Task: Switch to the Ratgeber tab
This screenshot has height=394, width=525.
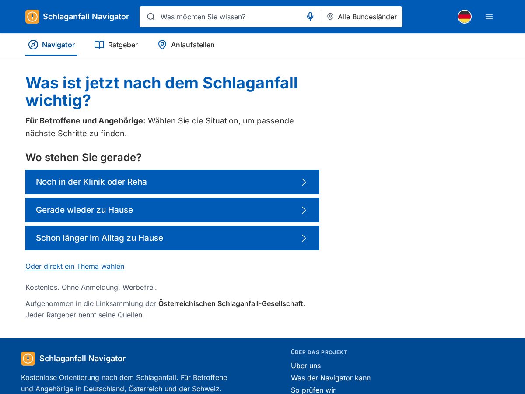Action: coord(116,45)
